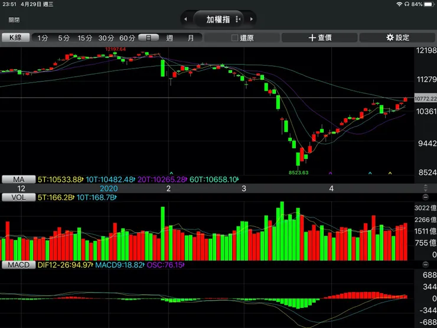Tap the purple marker arrow near April
This screenshot has width=437, height=328.
(x=331, y=173)
